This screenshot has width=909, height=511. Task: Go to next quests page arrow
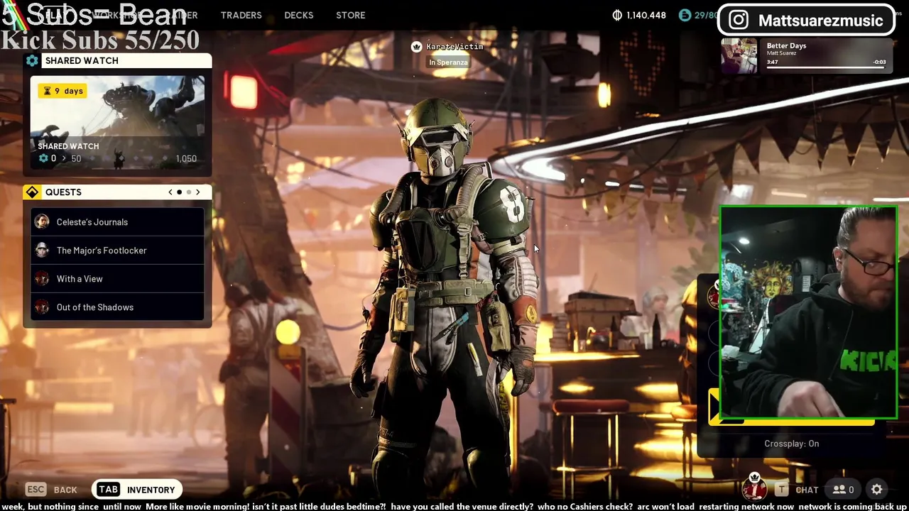(198, 192)
